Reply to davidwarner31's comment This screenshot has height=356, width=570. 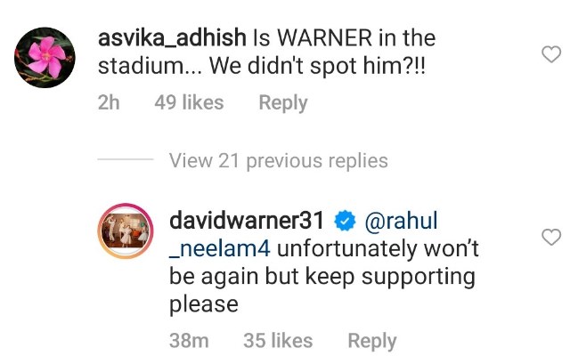[x=372, y=341]
